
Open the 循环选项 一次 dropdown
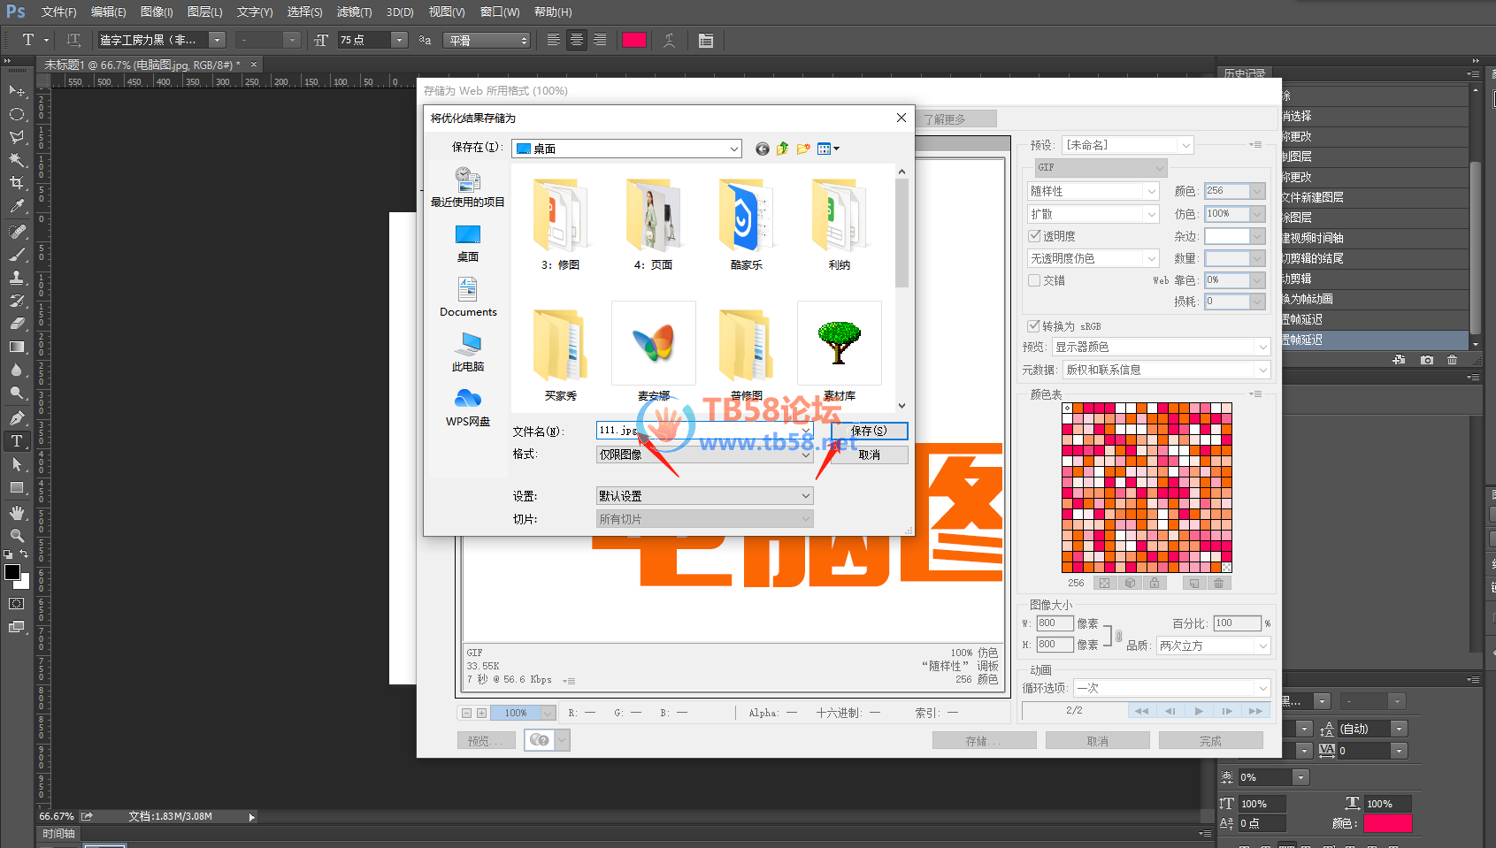coord(1172,688)
